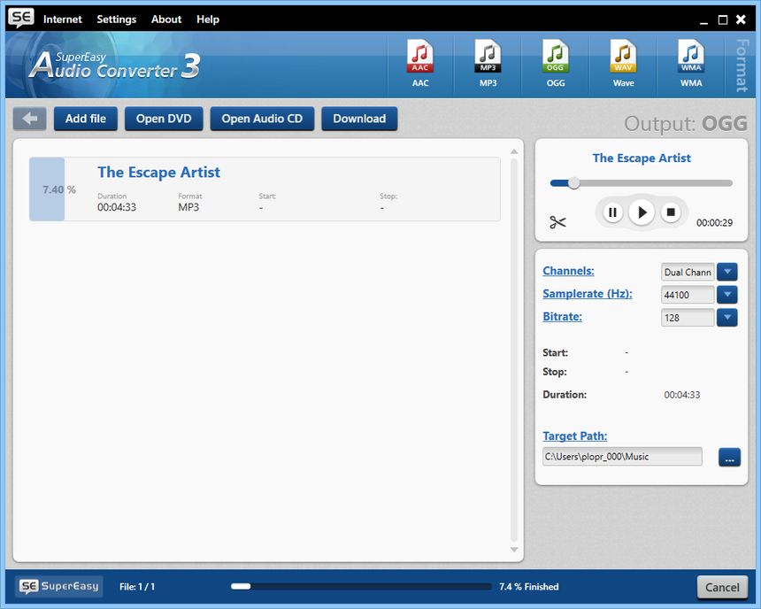Choose the OGG output format icon
The image size is (761, 609).
[555, 63]
